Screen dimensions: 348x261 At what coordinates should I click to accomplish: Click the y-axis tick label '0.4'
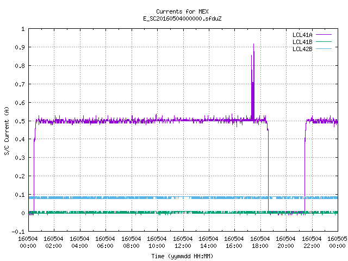click(x=20, y=139)
